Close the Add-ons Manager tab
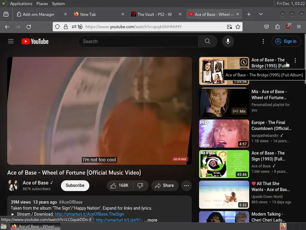Viewport: 306px width, 230px height. [x=65, y=14]
